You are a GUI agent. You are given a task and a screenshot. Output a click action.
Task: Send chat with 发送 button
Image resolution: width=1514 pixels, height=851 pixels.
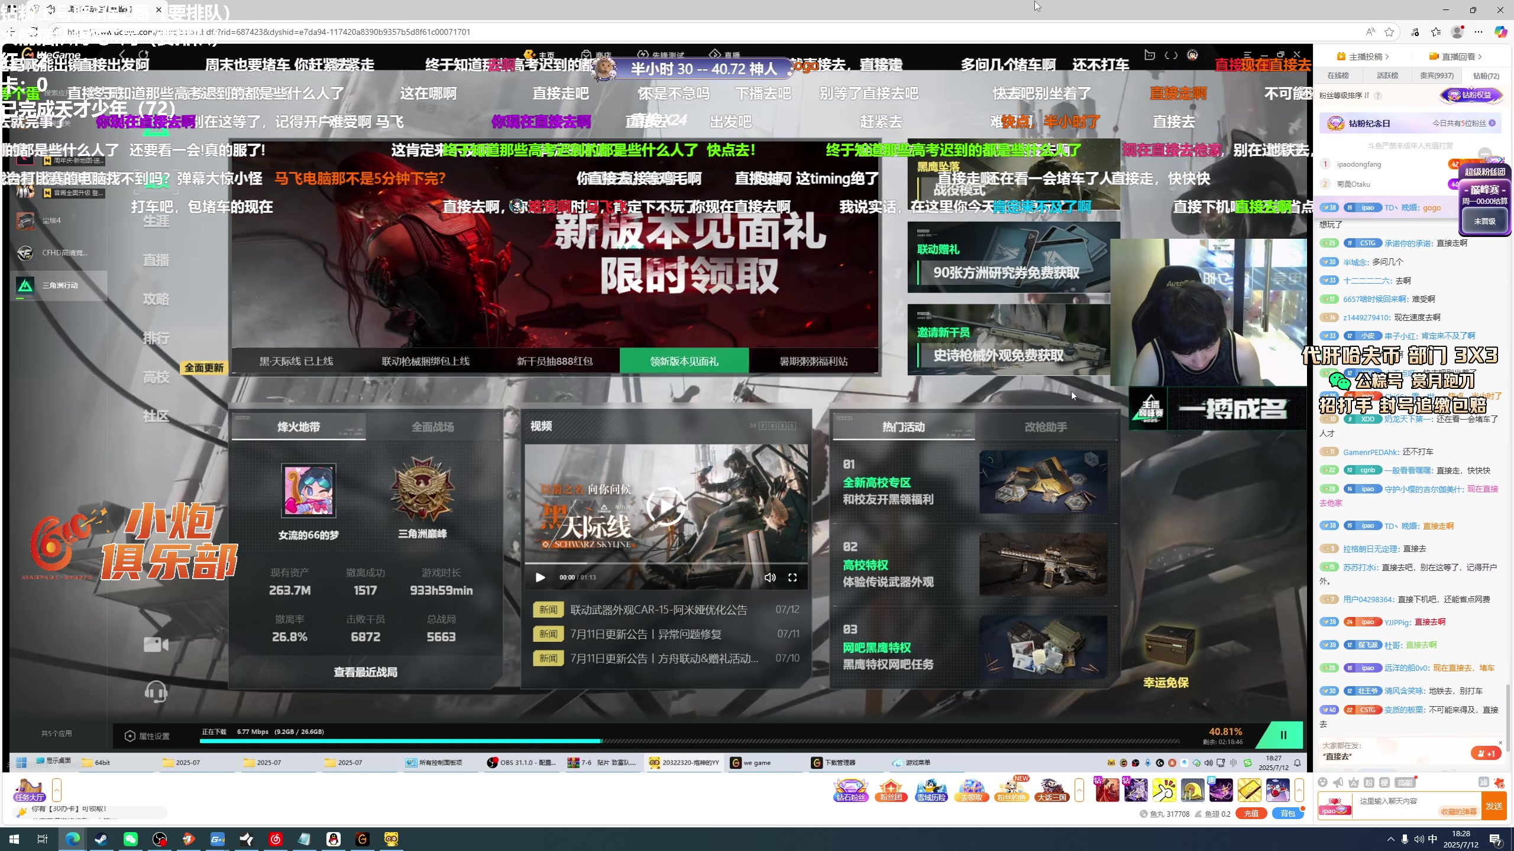coord(1494,805)
